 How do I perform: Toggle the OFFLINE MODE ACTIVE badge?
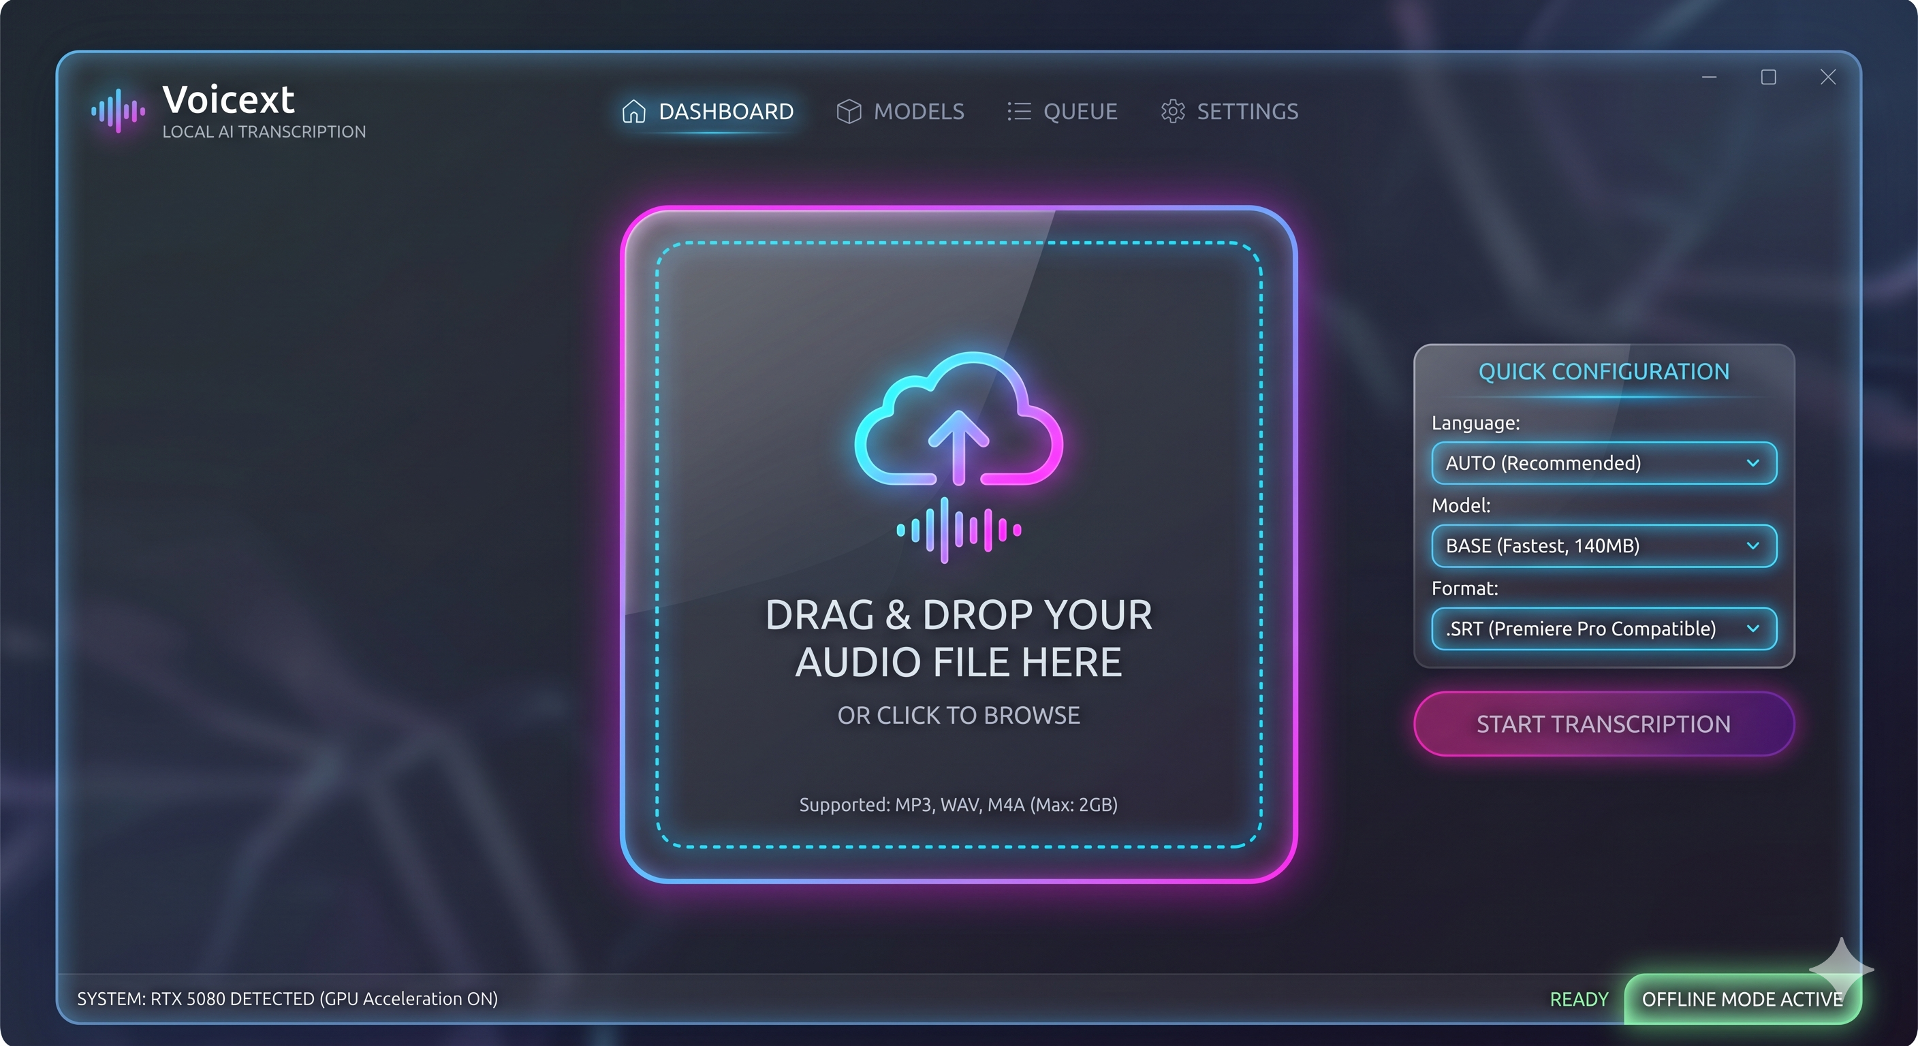click(1742, 999)
